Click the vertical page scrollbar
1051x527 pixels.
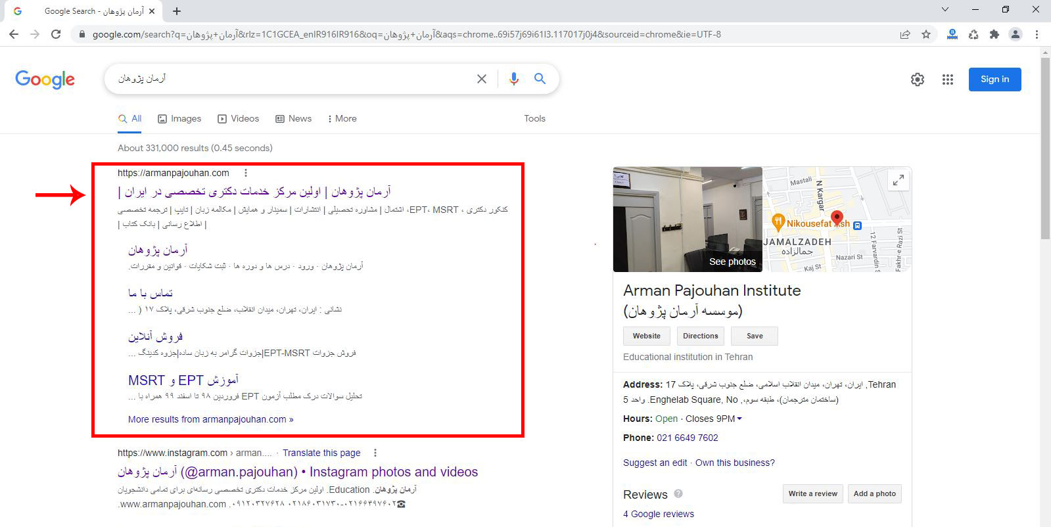tap(1045, 148)
